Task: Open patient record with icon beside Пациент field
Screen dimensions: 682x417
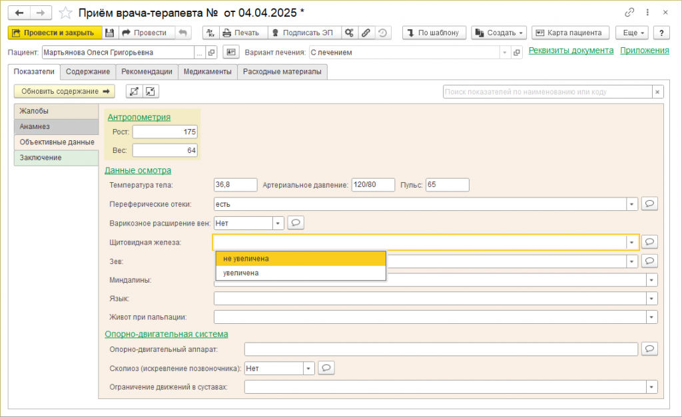Action: click(x=211, y=53)
